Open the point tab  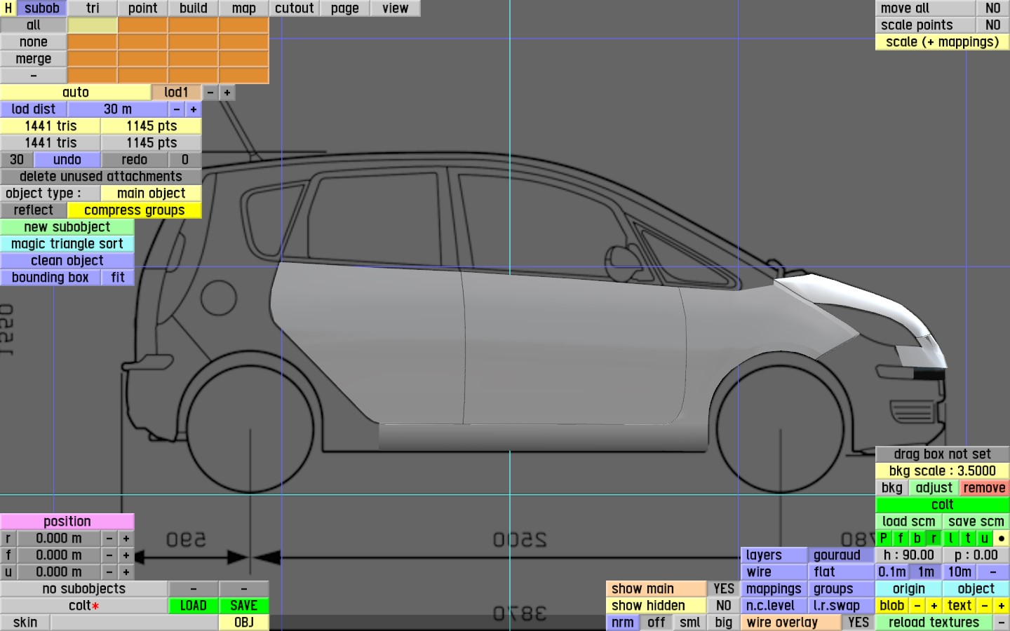143,8
